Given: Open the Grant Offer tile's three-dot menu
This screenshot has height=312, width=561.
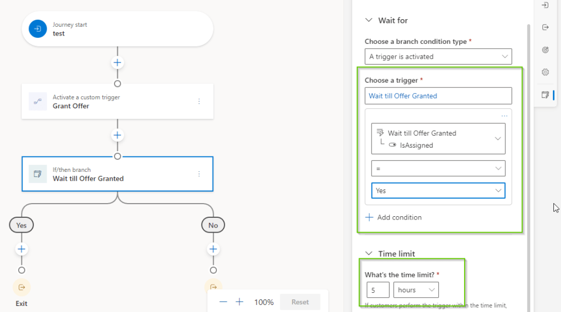Looking at the screenshot, I should pos(199,101).
